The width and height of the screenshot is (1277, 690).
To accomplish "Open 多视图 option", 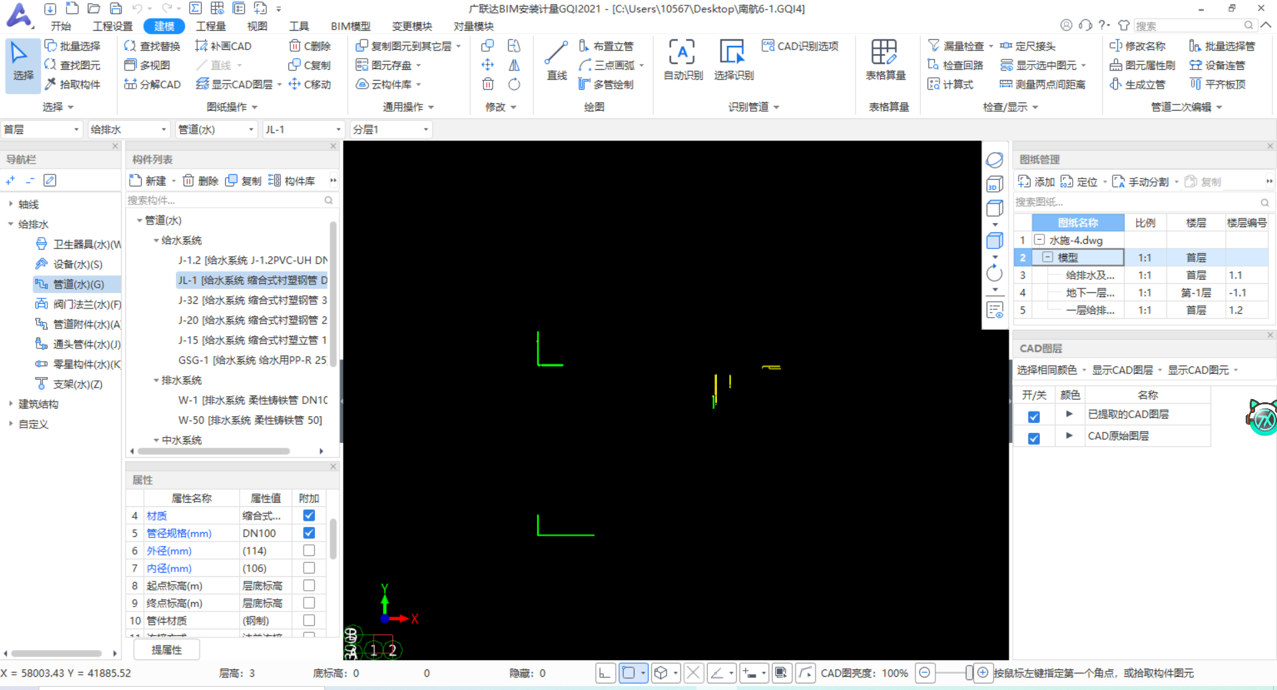I will [147, 65].
